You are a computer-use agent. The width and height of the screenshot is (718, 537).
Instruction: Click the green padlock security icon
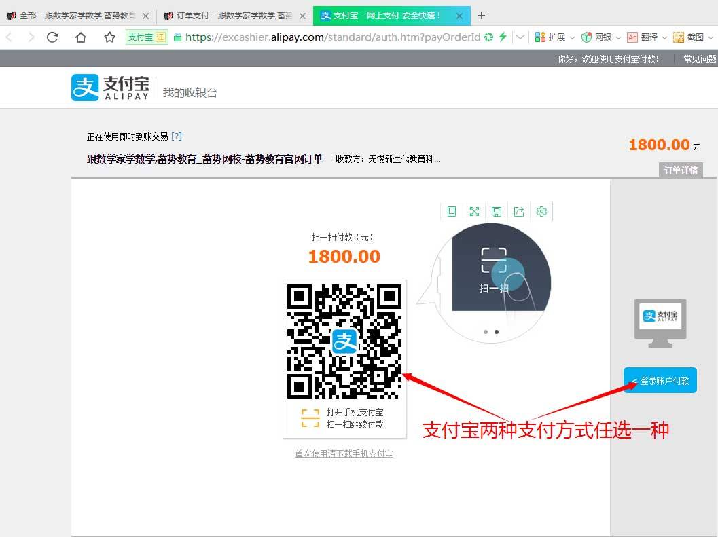point(177,37)
